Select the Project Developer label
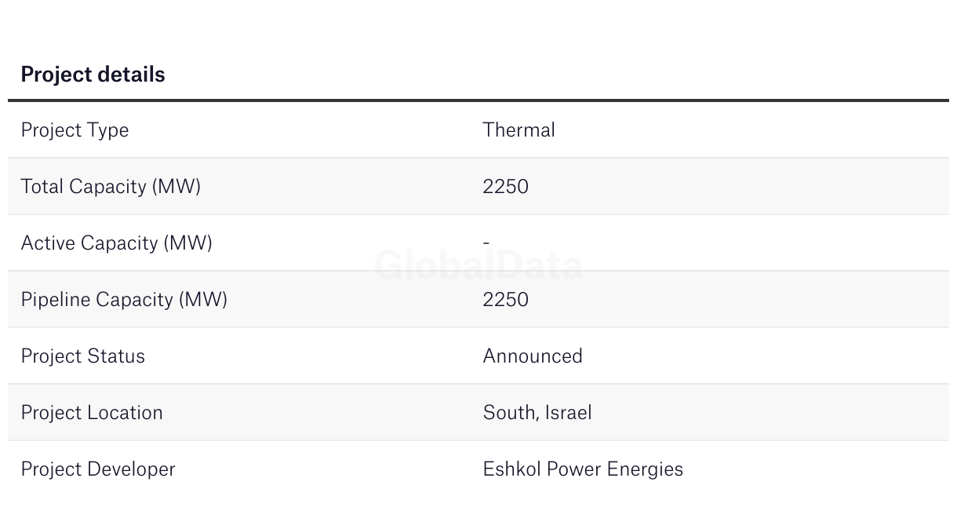This screenshot has width=957, height=529. tap(98, 469)
